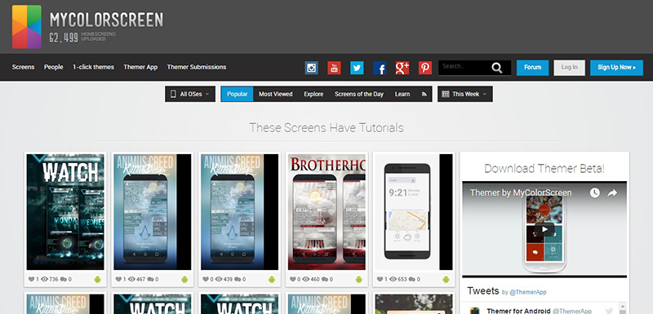The width and height of the screenshot is (653, 314).
Task: Focus the Search input field
Action: point(464,68)
